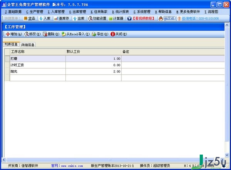Screen dimensions: 231x170
Task: Click the horizontal scrollbar thumb
Action: 110,160
